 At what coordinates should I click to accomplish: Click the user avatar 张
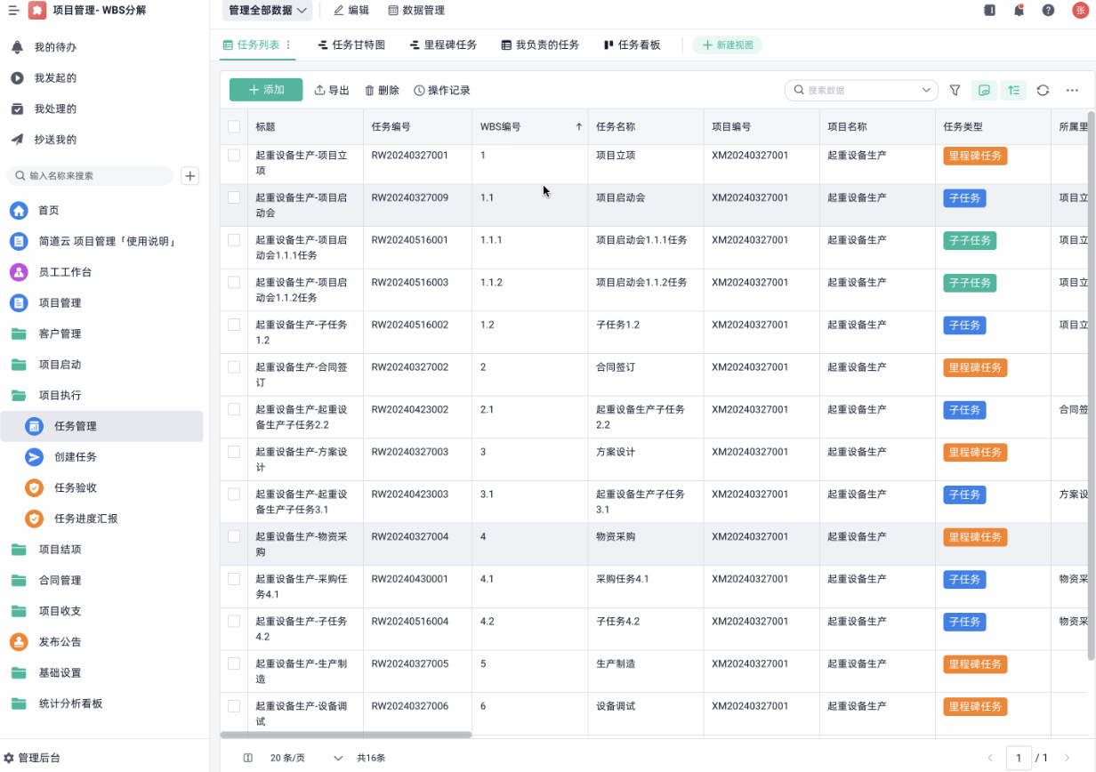point(1080,11)
